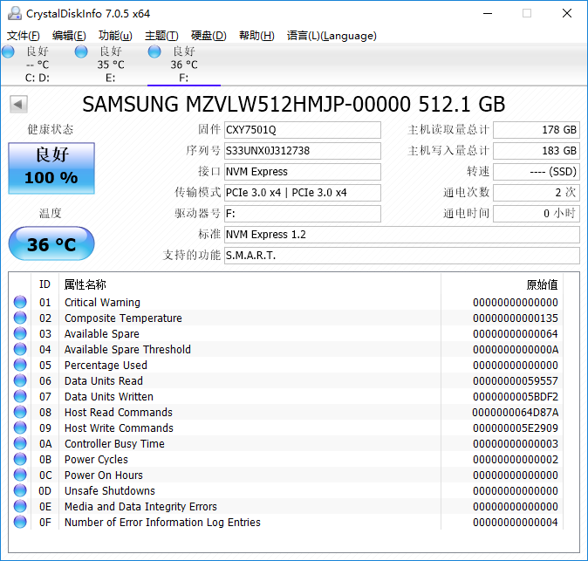
Task: Click the 良好 100 % health status button
Action: pos(51,168)
